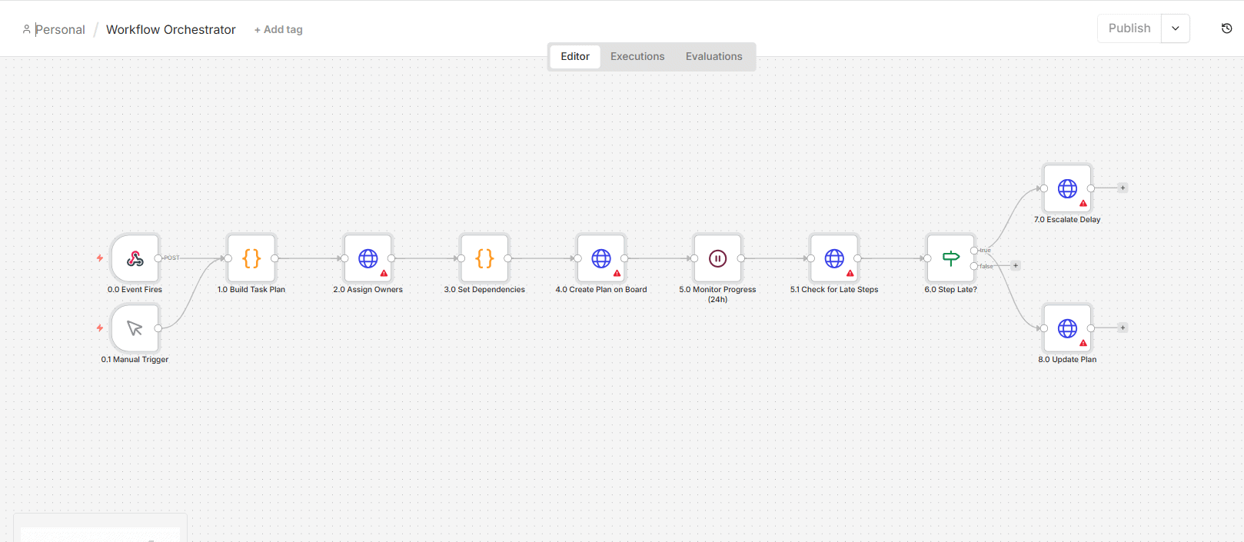Click the + Add tag link

point(278,29)
